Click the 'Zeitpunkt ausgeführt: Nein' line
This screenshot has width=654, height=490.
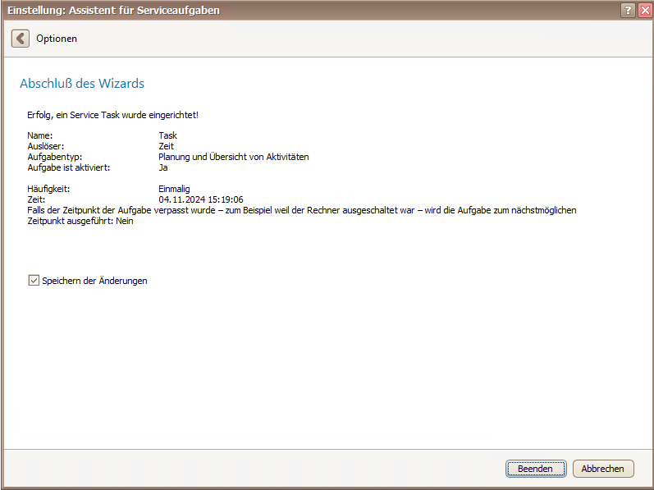(x=80, y=221)
